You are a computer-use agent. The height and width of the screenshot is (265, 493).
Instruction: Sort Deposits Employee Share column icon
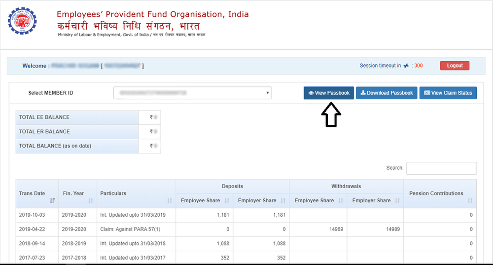pyautogui.click(x=227, y=200)
